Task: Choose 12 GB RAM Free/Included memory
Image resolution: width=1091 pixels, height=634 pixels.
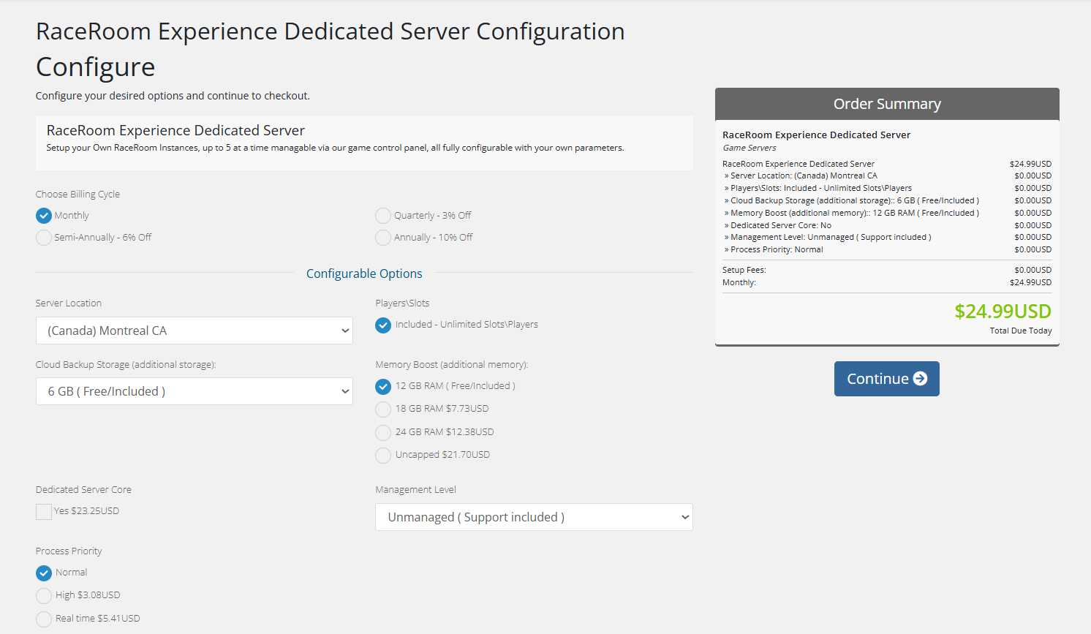Action: tap(383, 386)
